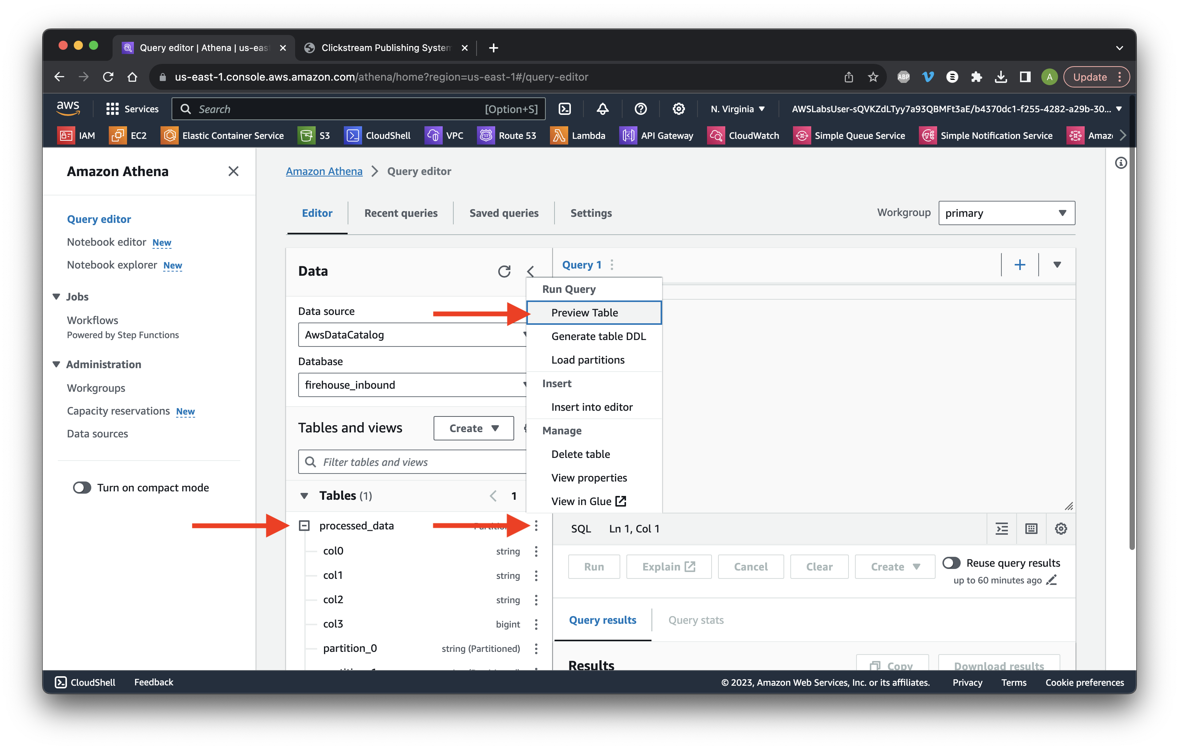1179x750 pixels.
Task: Collapse the Jobs navigation section
Action: tap(56, 297)
